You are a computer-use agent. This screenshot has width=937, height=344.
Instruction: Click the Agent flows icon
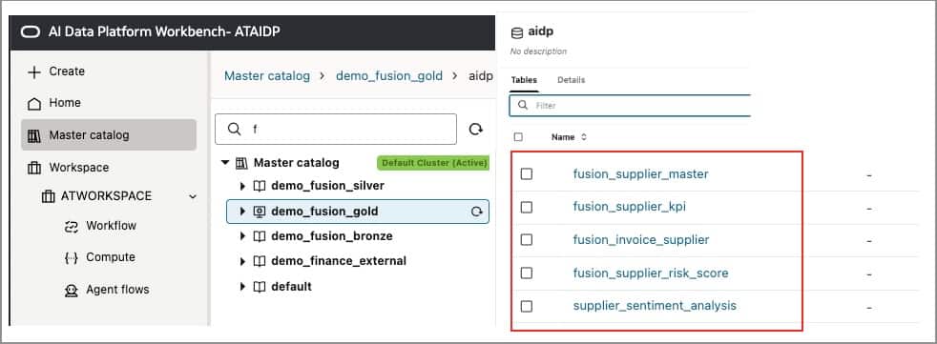(x=72, y=291)
